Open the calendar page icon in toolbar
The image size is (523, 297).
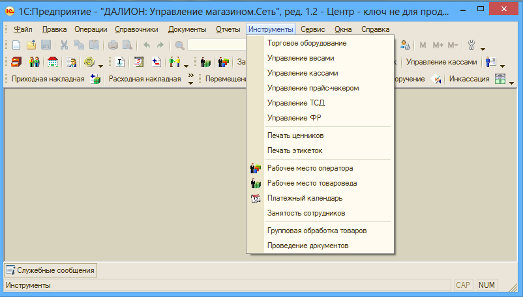coord(138,62)
